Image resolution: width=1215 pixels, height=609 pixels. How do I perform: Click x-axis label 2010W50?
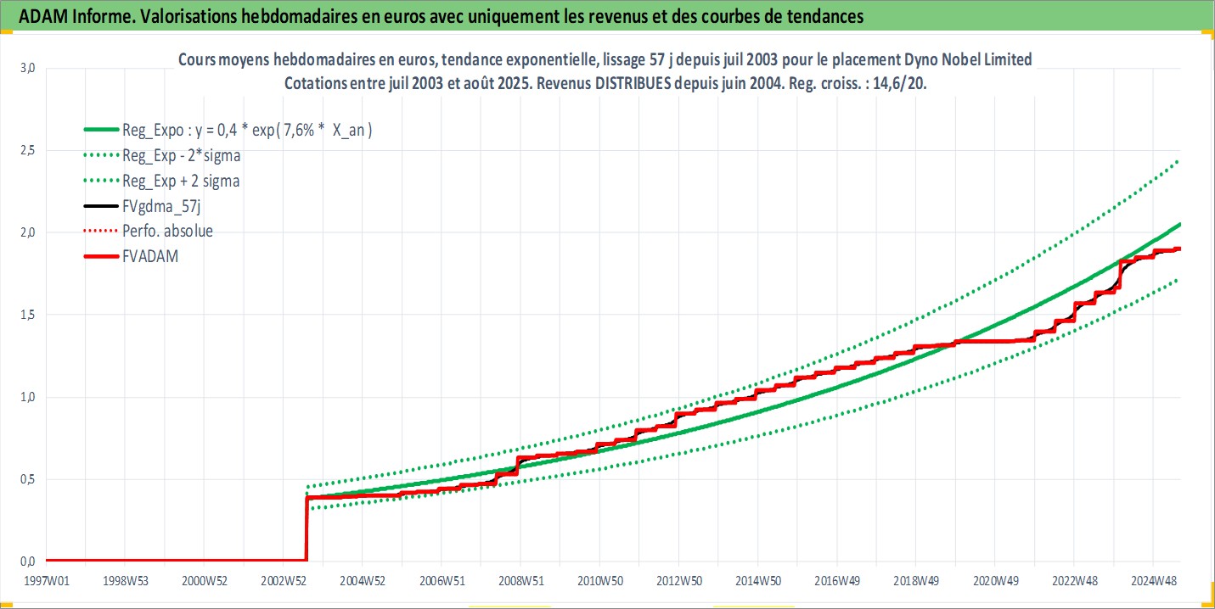[x=599, y=582]
